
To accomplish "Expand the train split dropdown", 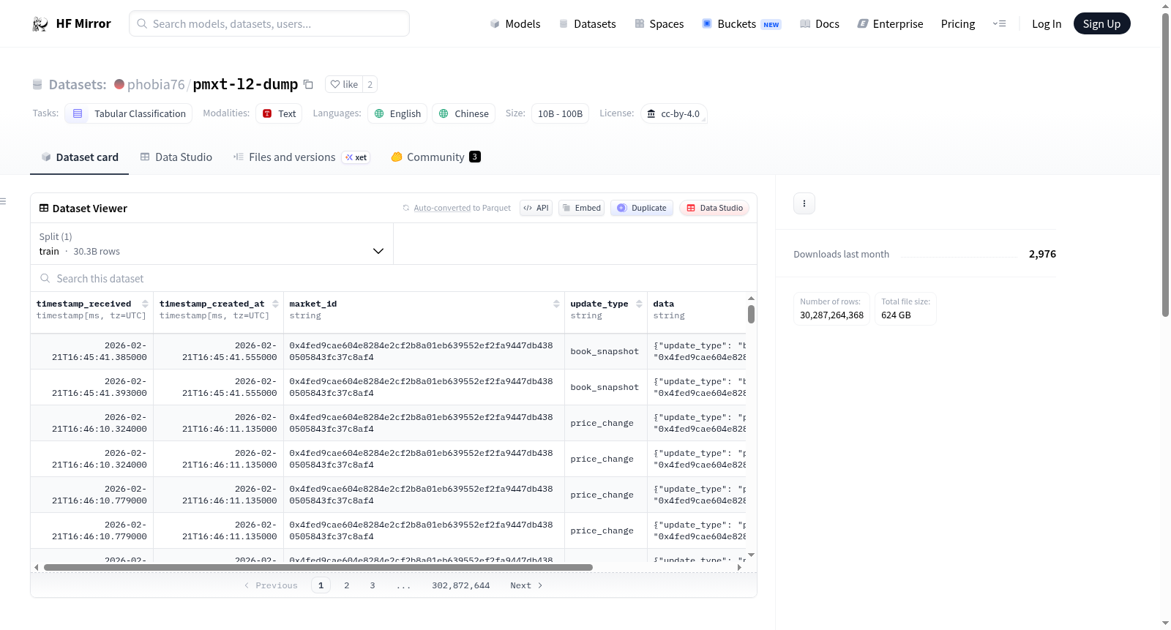I will click(x=212, y=244).
